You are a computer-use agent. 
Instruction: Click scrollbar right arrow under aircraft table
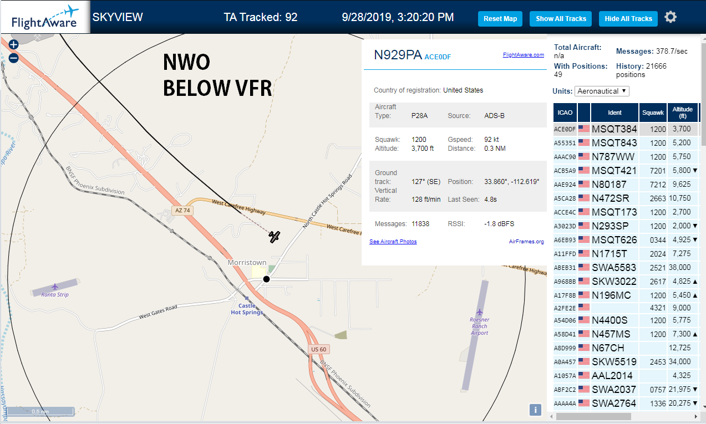click(696, 416)
